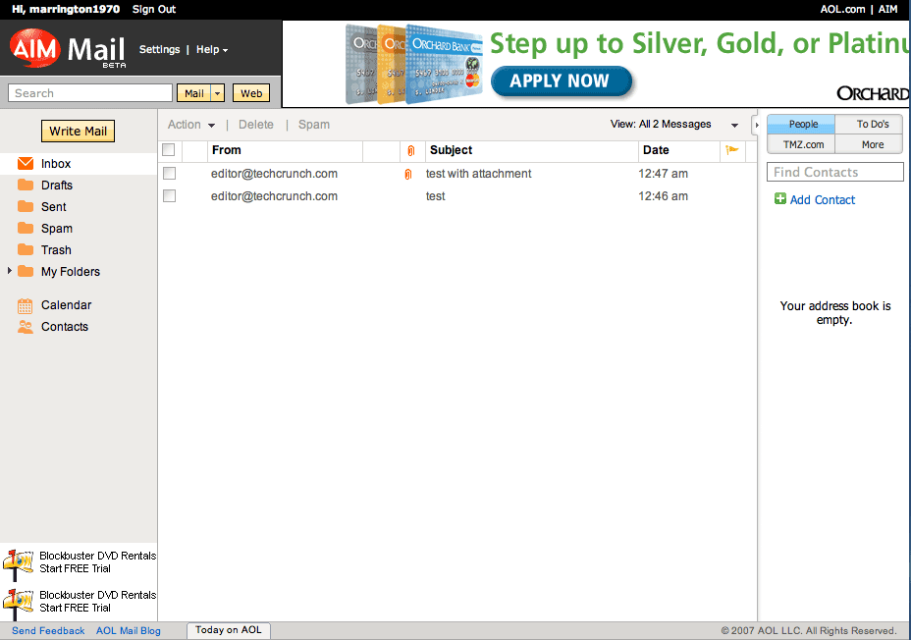911x640 pixels.
Task: Click the My Folders folder icon
Action: 26,271
